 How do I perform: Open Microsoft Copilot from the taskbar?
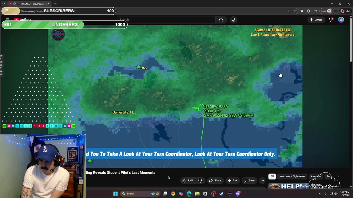(181, 194)
